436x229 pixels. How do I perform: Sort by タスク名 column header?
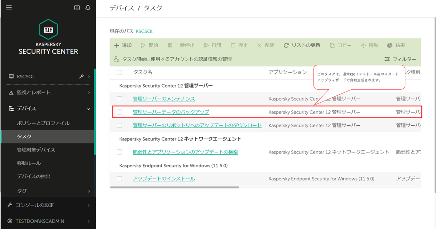point(142,72)
